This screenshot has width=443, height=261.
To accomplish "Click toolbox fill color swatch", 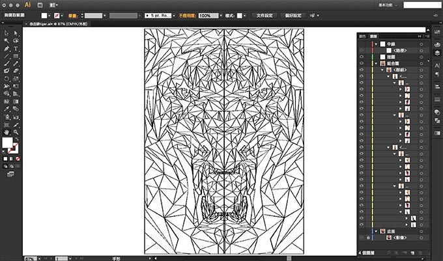I will click(x=7, y=143).
